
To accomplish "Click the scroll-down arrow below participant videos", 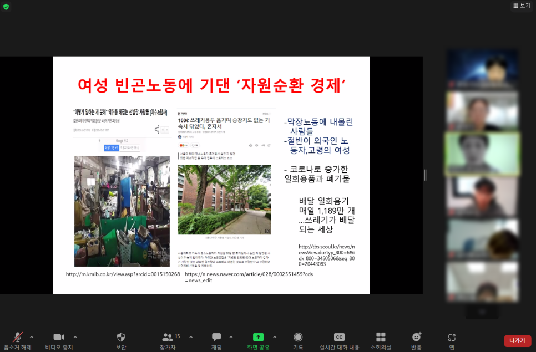I will click(x=482, y=312).
